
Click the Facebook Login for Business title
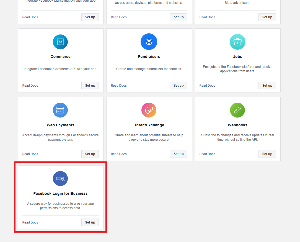(x=60, y=193)
